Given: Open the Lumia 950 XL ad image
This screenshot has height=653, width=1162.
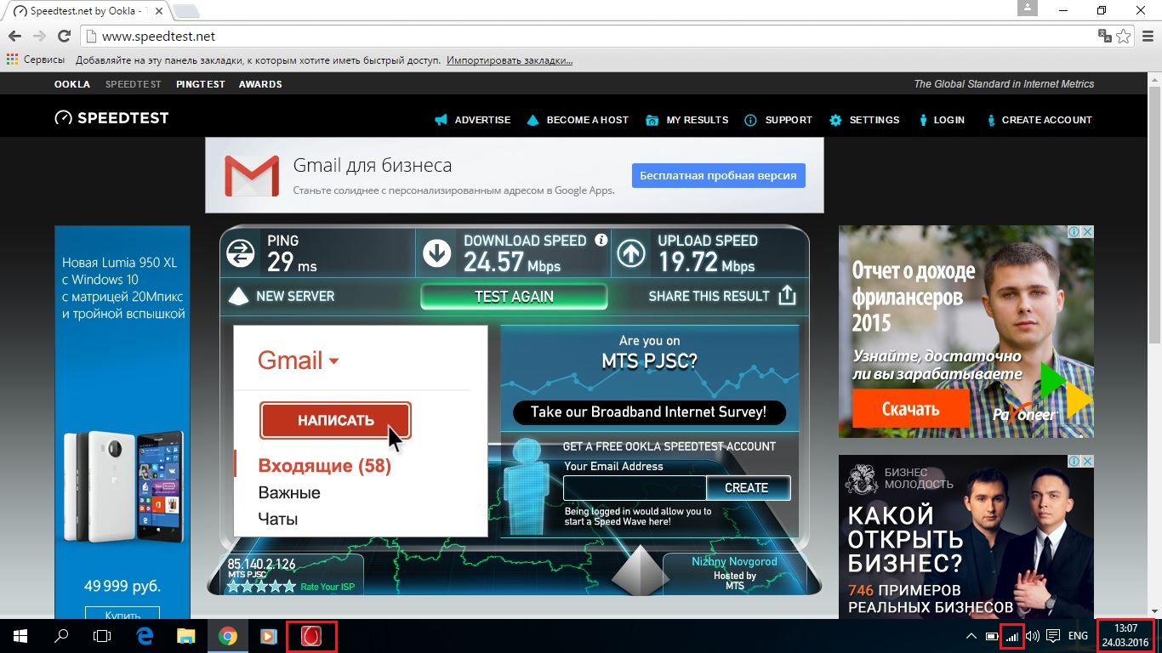Looking at the screenshot, I should (x=122, y=422).
